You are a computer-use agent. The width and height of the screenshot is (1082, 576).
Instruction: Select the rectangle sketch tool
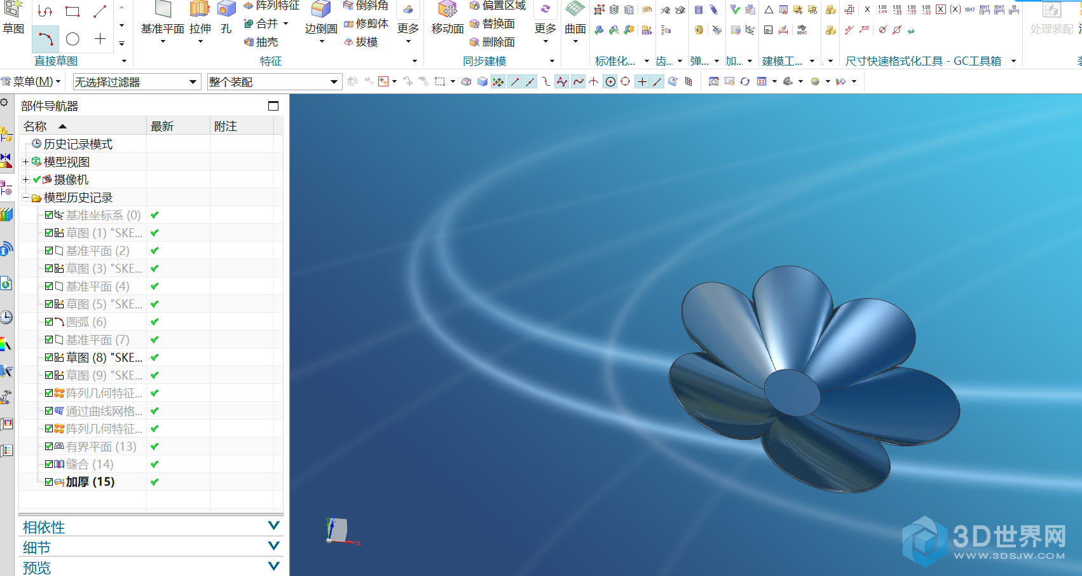click(x=72, y=11)
